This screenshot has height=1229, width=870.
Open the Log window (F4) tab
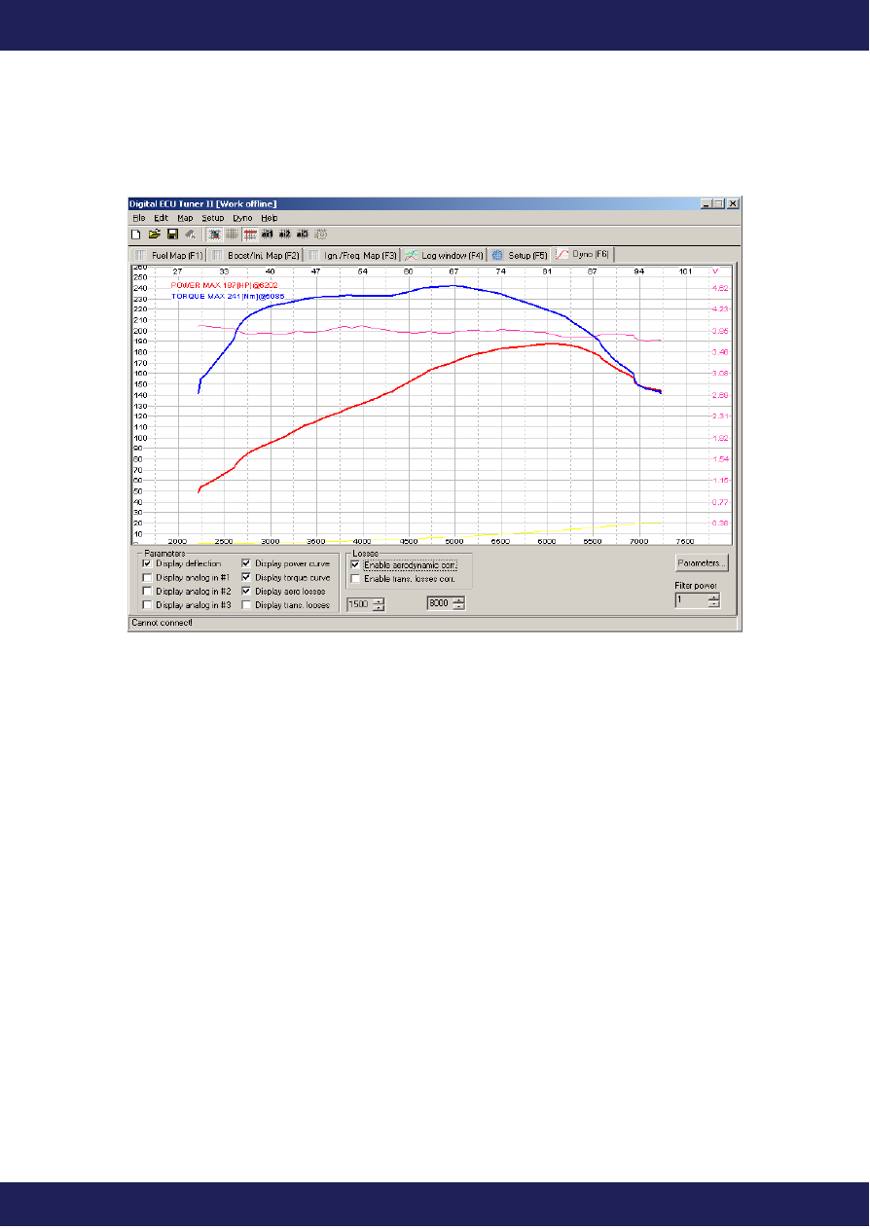point(444,255)
